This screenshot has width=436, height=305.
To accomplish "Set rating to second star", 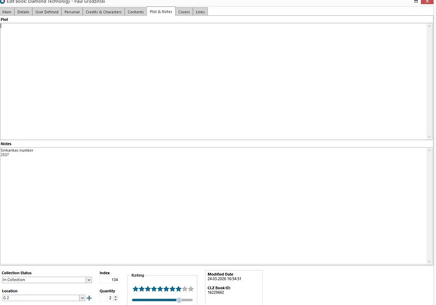I will tap(142, 289).
